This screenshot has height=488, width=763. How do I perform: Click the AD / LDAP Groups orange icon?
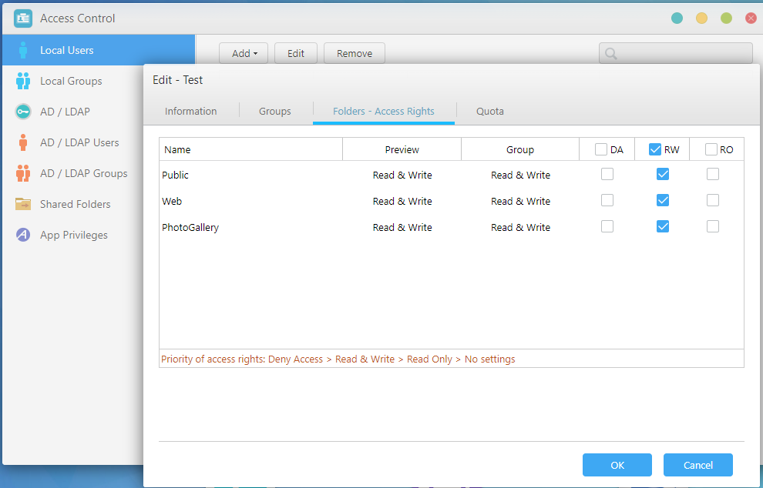click(23, 173)
